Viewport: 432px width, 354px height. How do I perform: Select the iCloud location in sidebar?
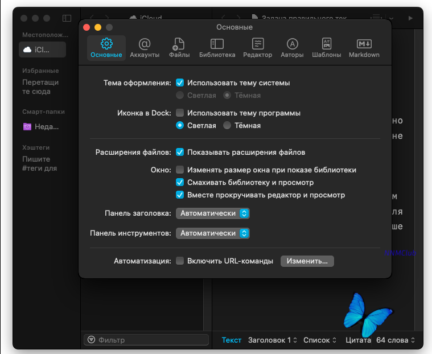[x=43, y=50]
